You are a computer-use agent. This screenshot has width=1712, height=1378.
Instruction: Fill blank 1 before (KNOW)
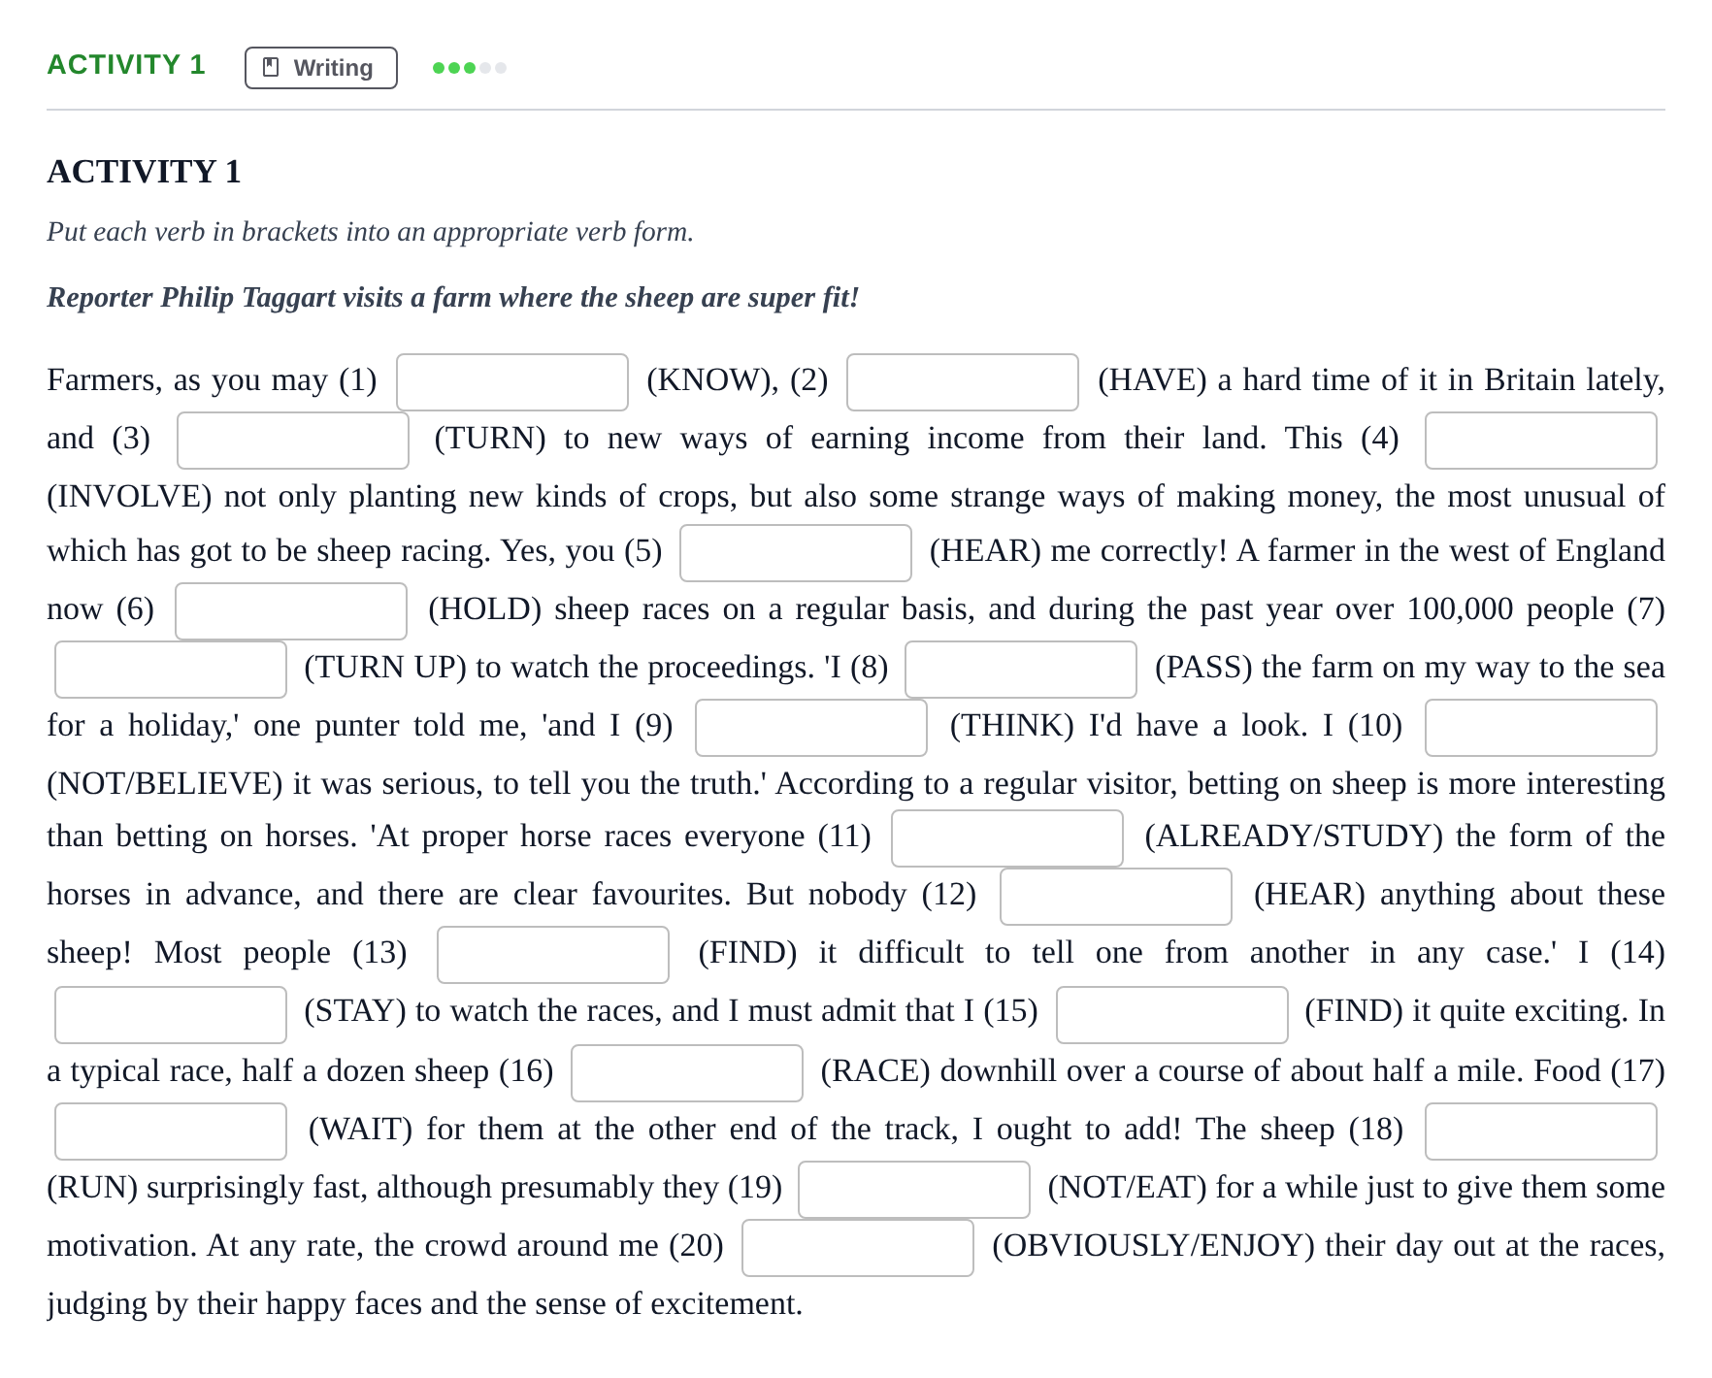[512, 382]
